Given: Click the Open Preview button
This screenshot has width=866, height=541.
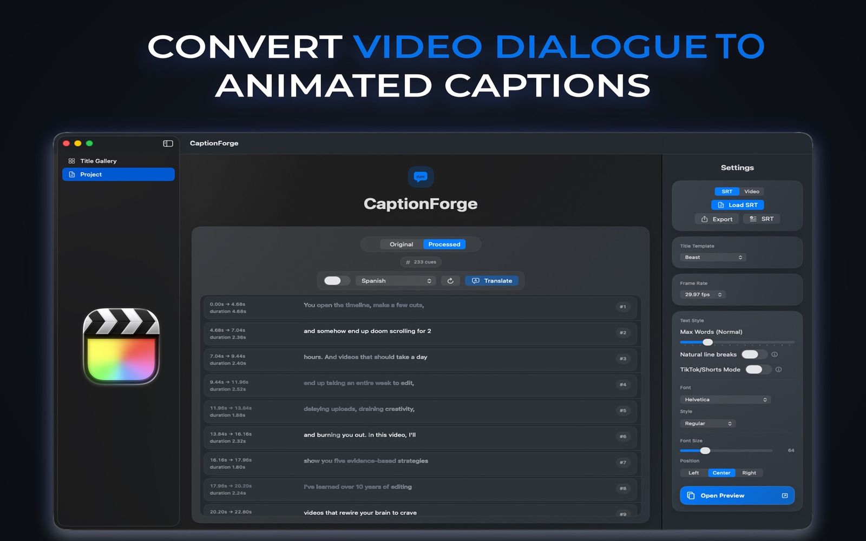Looking at the screenshot, I should tap(737, 496).
